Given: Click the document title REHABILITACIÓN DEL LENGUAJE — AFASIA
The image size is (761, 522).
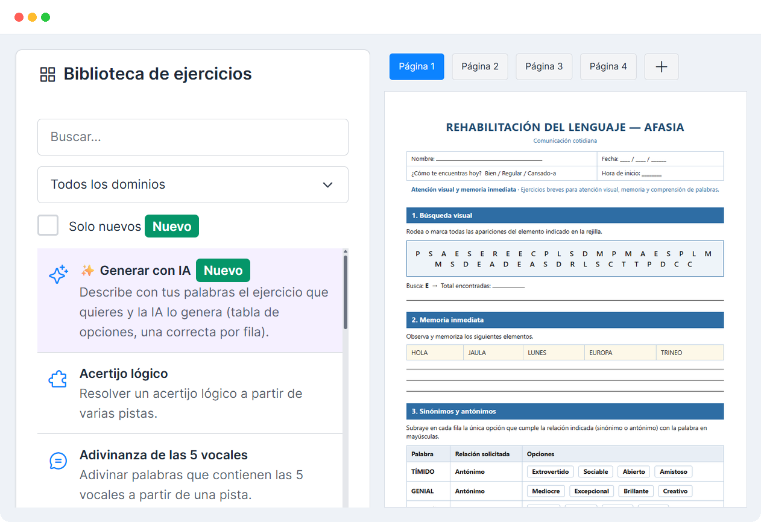Looking at the screenshot, I should 565,127.
